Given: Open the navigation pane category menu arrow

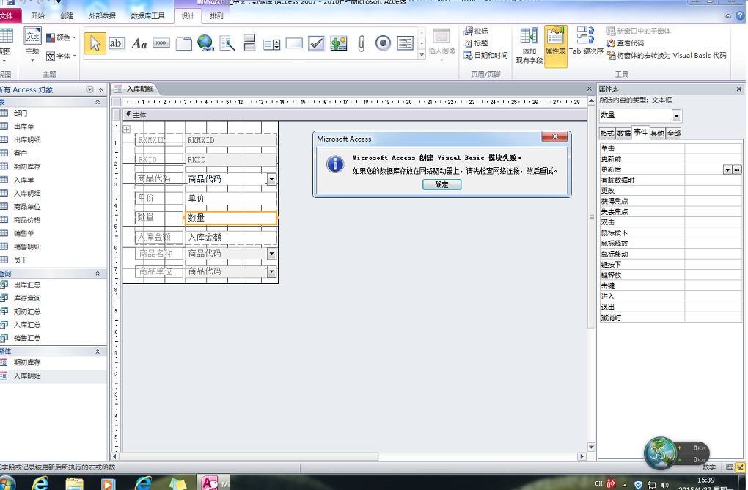Looking at the screenshot, I should [89, 89].
